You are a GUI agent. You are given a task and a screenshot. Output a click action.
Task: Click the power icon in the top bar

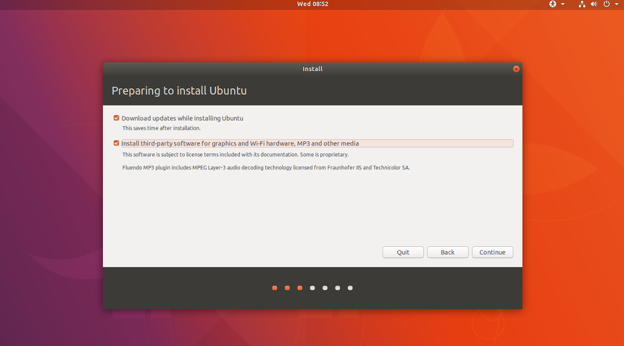606,4
